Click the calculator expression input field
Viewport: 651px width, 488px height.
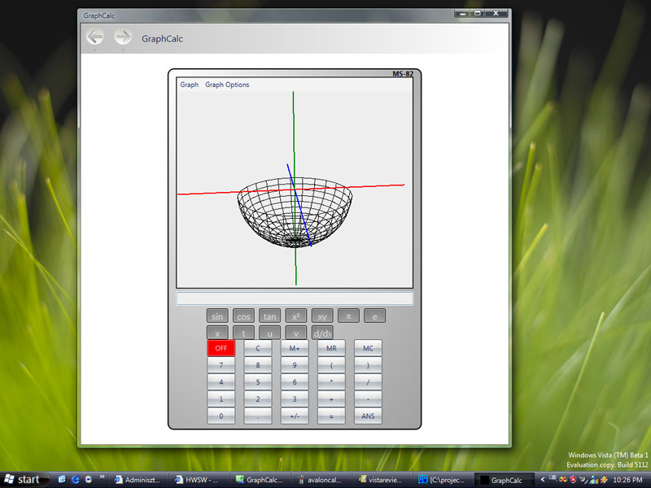click(x=295, y=298)
